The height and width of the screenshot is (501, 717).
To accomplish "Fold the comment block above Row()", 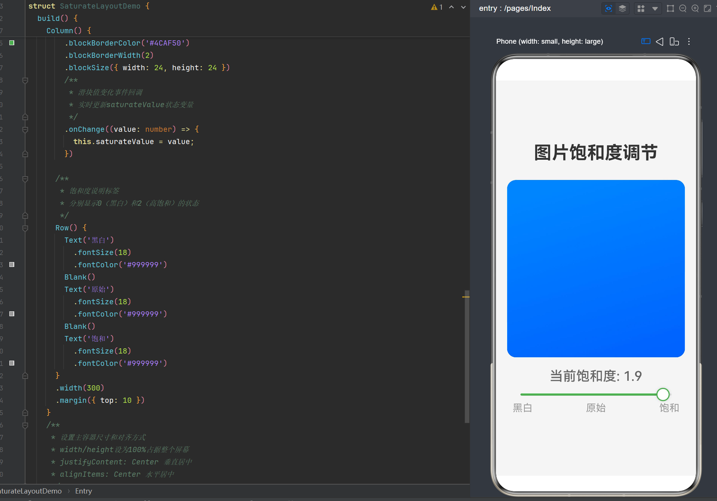I will click(25, 179).
